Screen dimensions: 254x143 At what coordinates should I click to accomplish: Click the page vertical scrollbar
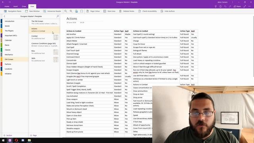click(x=253, y=46)
